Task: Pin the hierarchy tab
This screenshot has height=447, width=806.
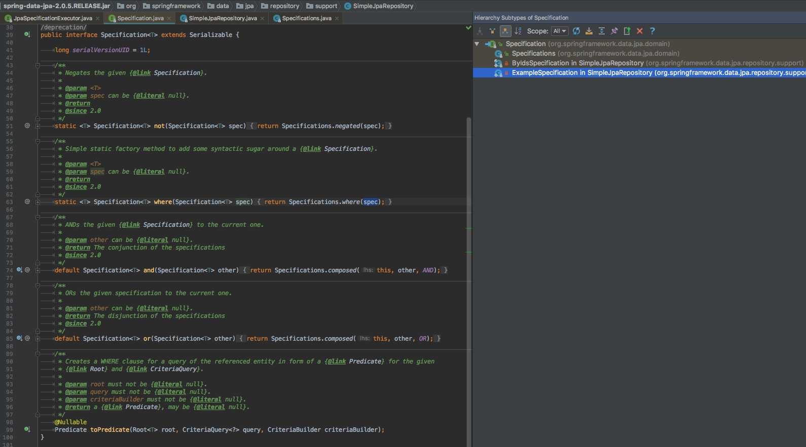Action: [614, 31]
